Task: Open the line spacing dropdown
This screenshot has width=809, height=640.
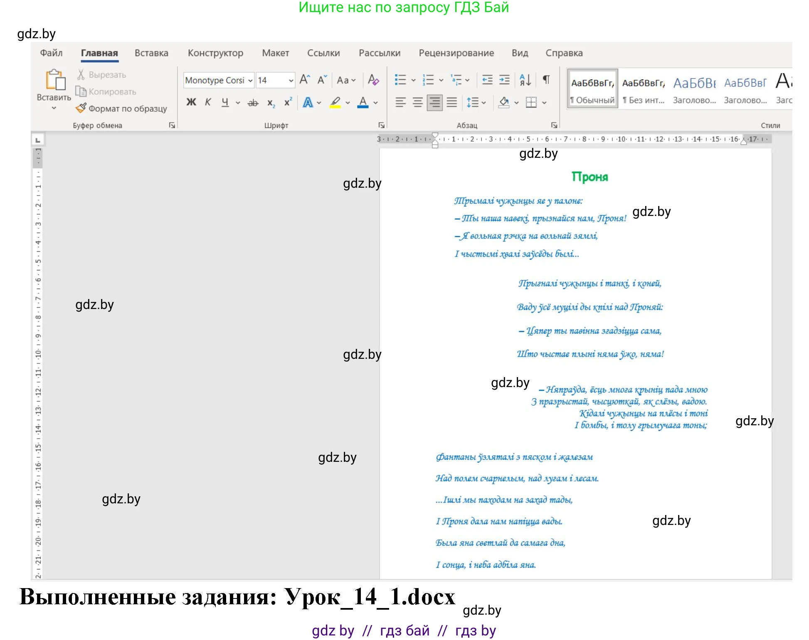Action: pos(476,103)
